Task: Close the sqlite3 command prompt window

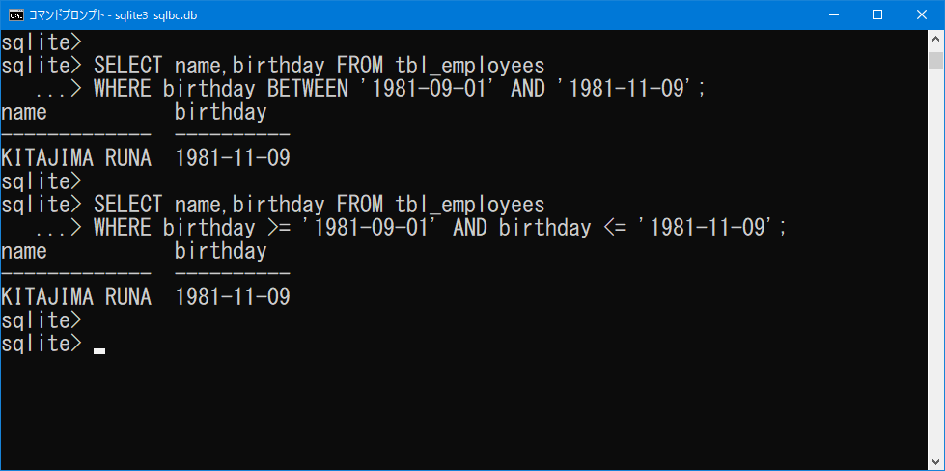Action: [922, 15]
